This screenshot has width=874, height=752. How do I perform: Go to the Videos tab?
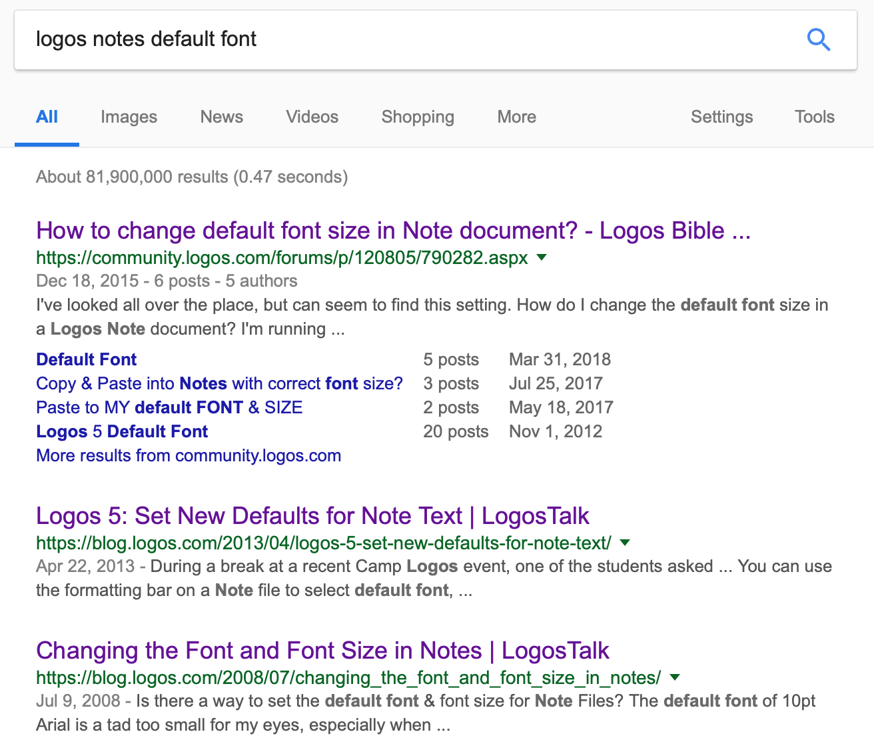tap(312, 117)
